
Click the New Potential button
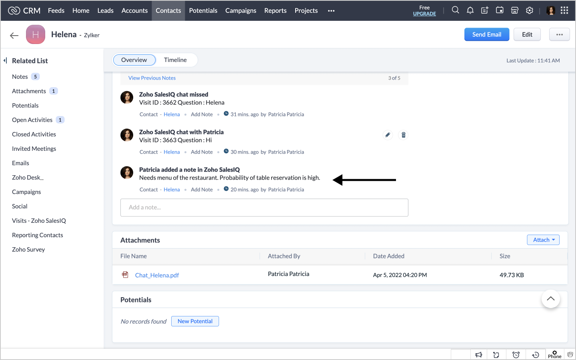tap(195, 321)
